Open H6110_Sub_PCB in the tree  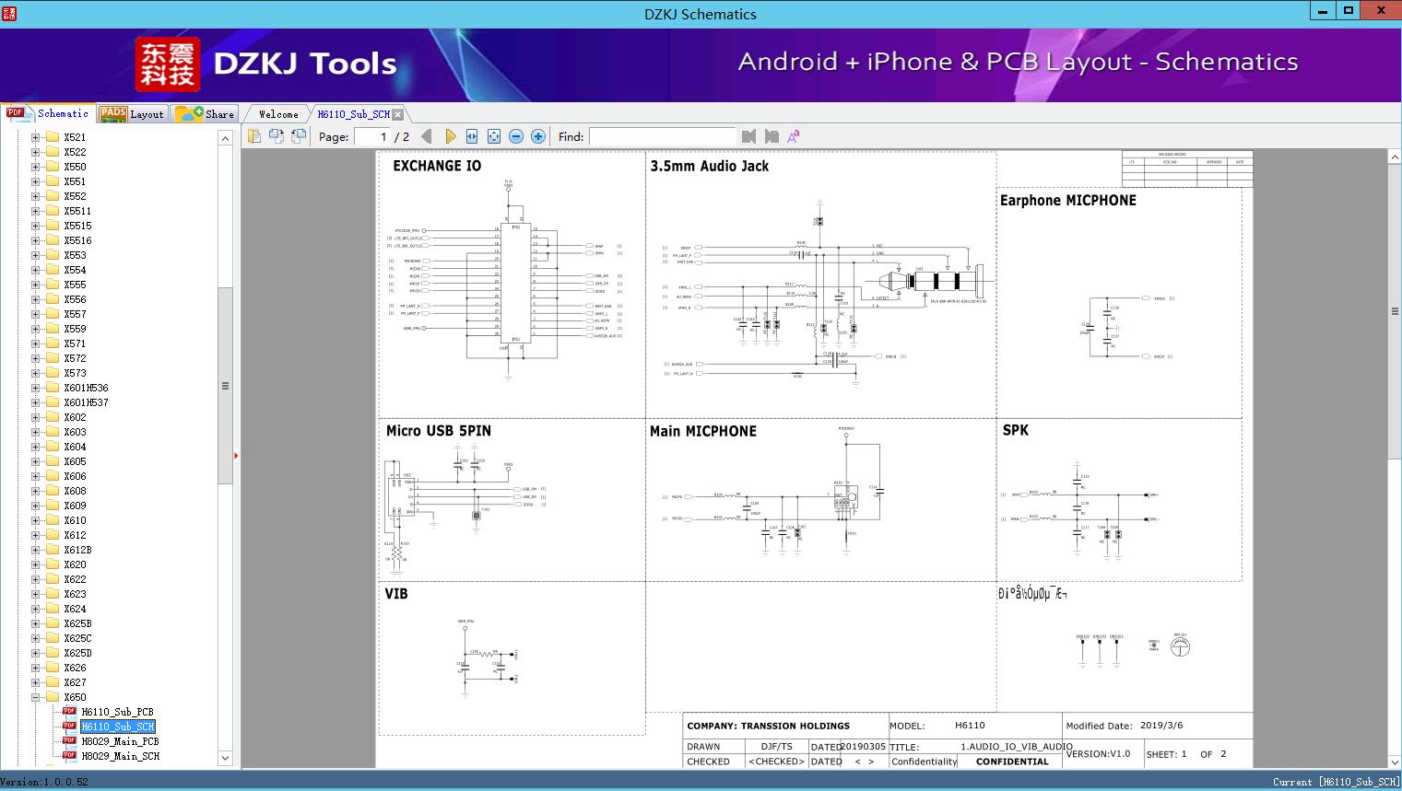117,712
